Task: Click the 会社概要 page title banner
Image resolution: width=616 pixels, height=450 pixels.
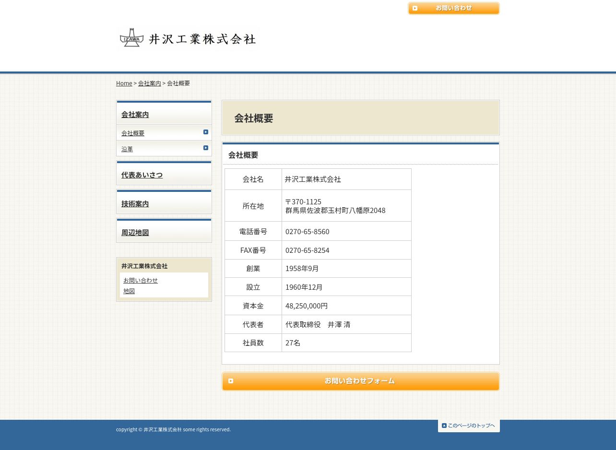Action: click(x=361, y=118)
